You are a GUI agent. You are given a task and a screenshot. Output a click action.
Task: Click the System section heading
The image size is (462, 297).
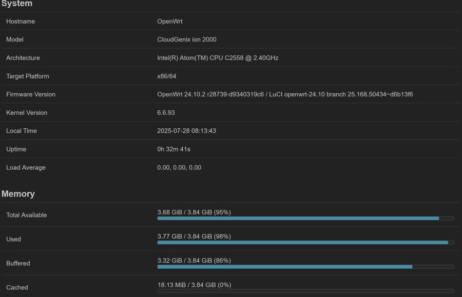[17, 4]
